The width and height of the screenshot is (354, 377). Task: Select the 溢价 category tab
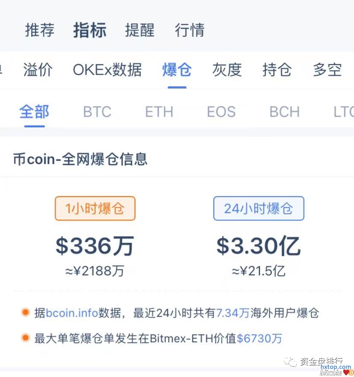38,70
